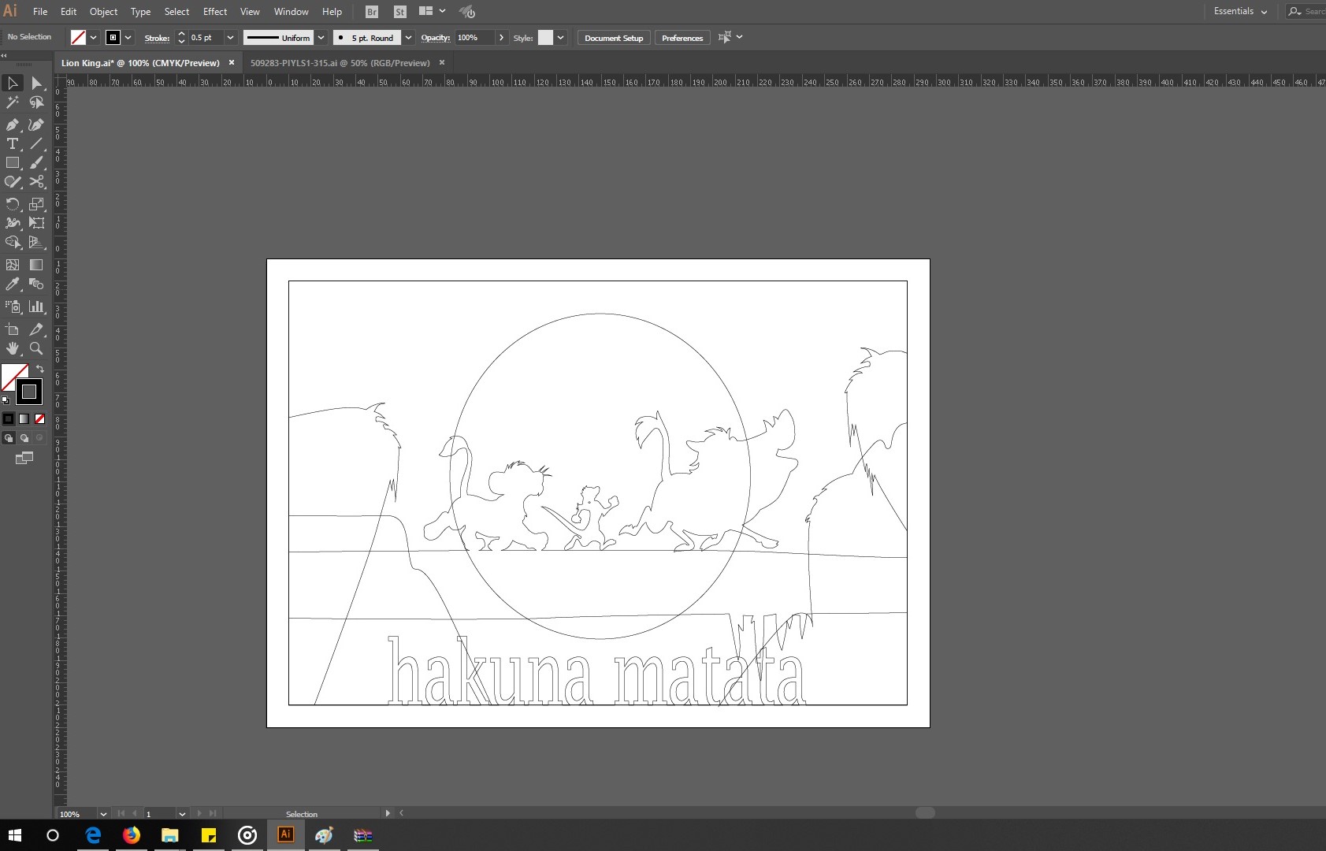Enable Draw Behind mode
This screenshot has height=851, width=1326.
pos(24,438)
